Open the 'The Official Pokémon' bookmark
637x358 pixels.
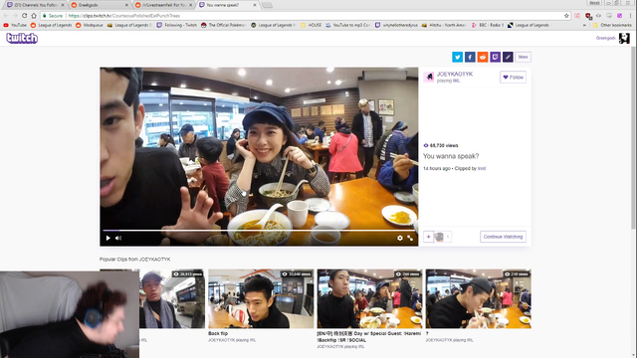[223, 25]
